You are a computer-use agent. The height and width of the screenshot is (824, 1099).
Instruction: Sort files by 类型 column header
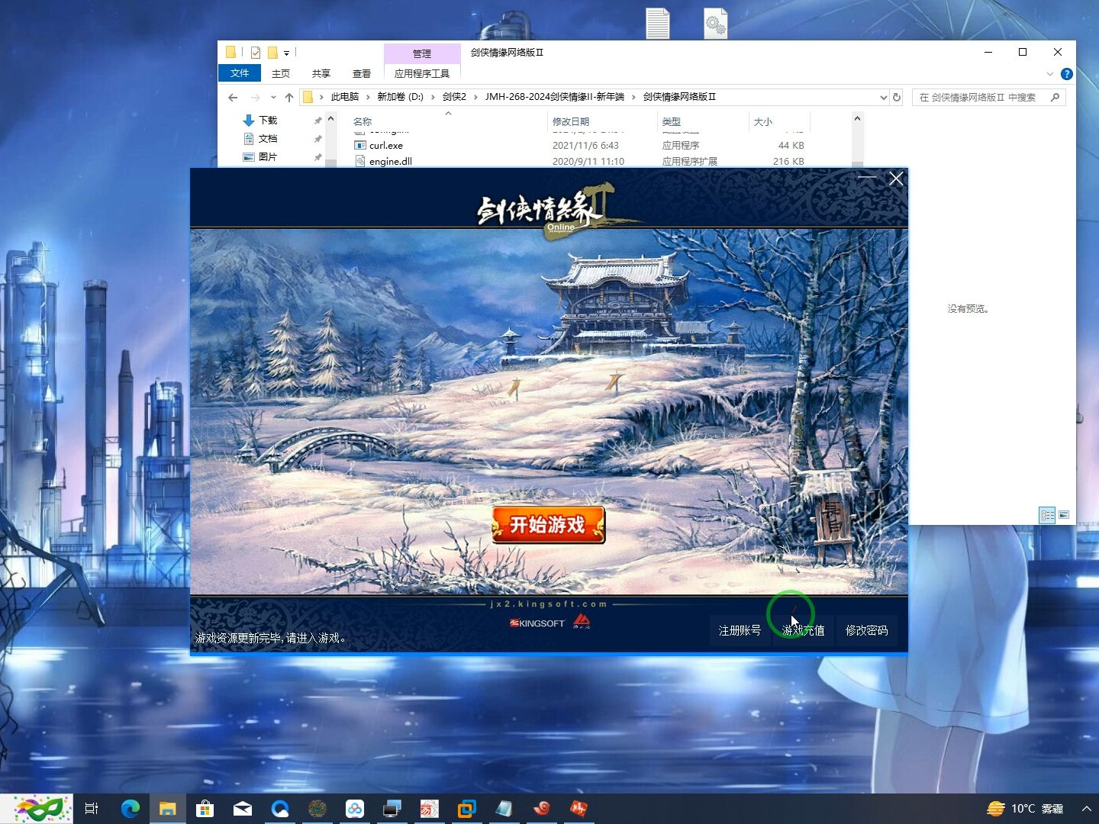coord(672,121)
